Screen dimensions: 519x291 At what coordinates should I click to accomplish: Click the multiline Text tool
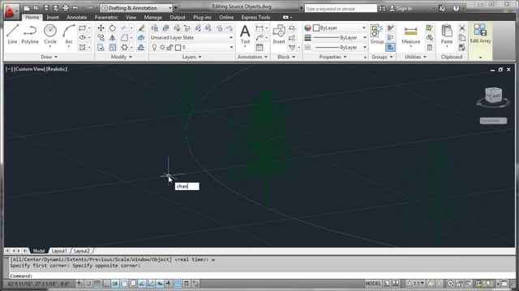pos(245,35)
